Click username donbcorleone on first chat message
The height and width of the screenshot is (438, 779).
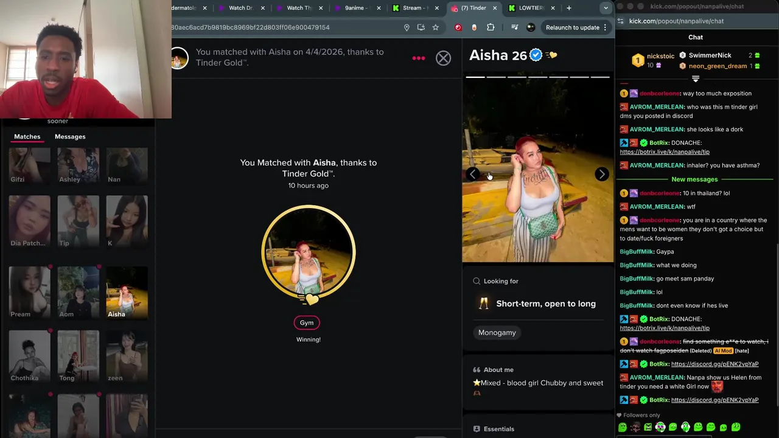(660, 93)
